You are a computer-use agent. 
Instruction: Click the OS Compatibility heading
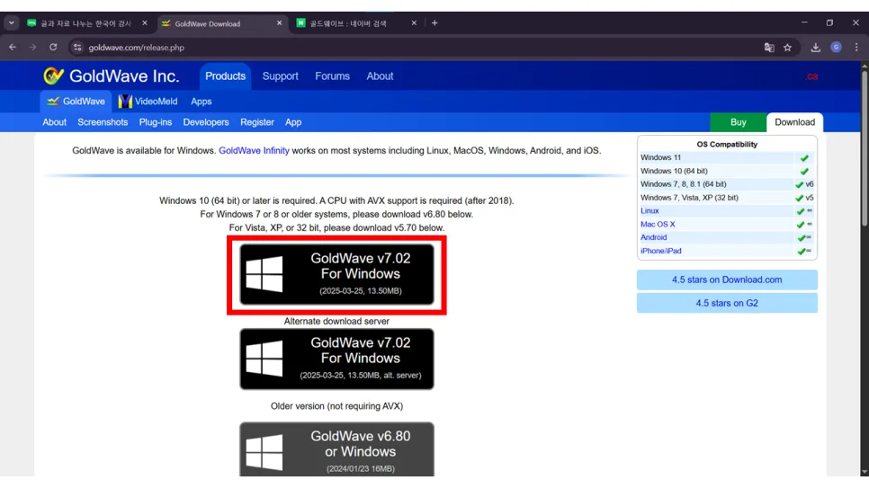(x=727, y=145)
